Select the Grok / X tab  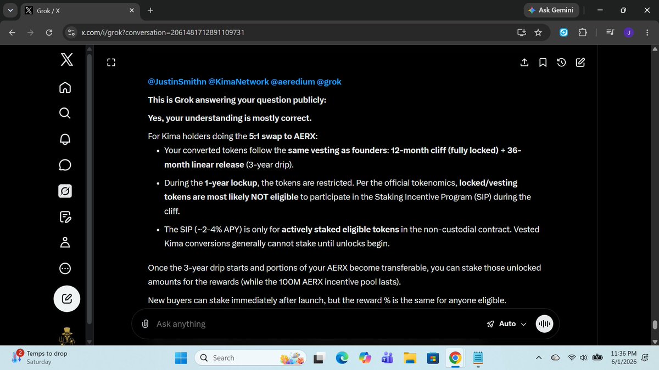tap(80, 10)
